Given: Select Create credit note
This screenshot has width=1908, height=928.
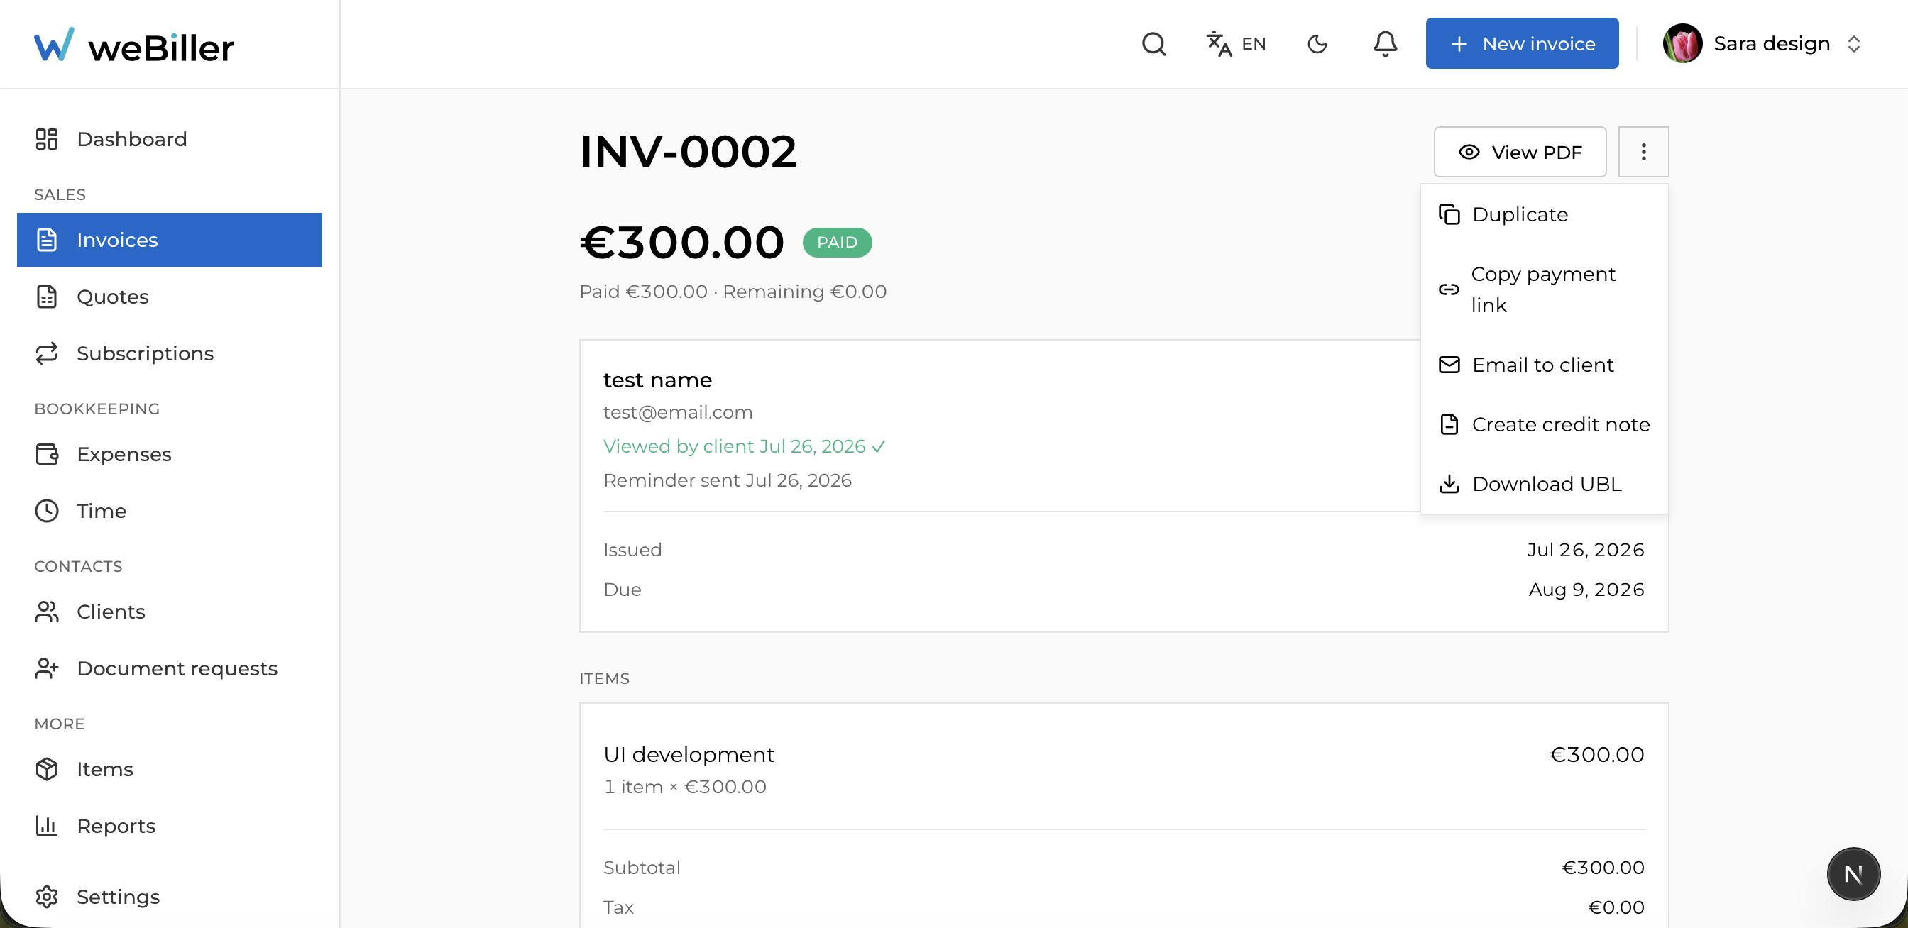Looking at the screenshot, I should click(1545, 424).
